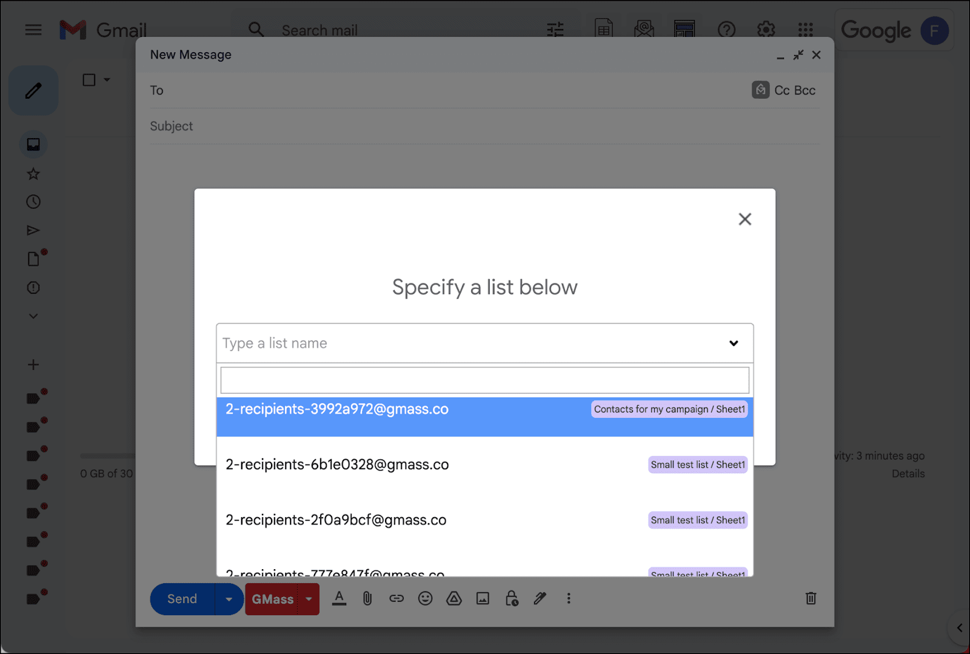The width and height of the screenshot is (970, 654).
Task: Click the Gmail logo
Action: [x=103, y=30]
